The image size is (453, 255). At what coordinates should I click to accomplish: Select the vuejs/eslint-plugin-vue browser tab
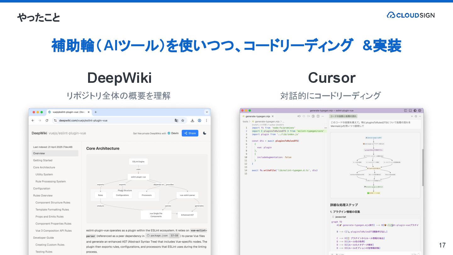point(69,112)
